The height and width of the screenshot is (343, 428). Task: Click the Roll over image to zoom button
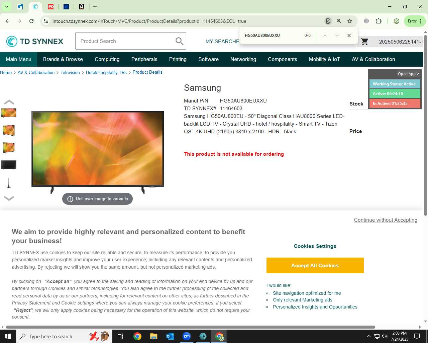(x=97, y=199)
